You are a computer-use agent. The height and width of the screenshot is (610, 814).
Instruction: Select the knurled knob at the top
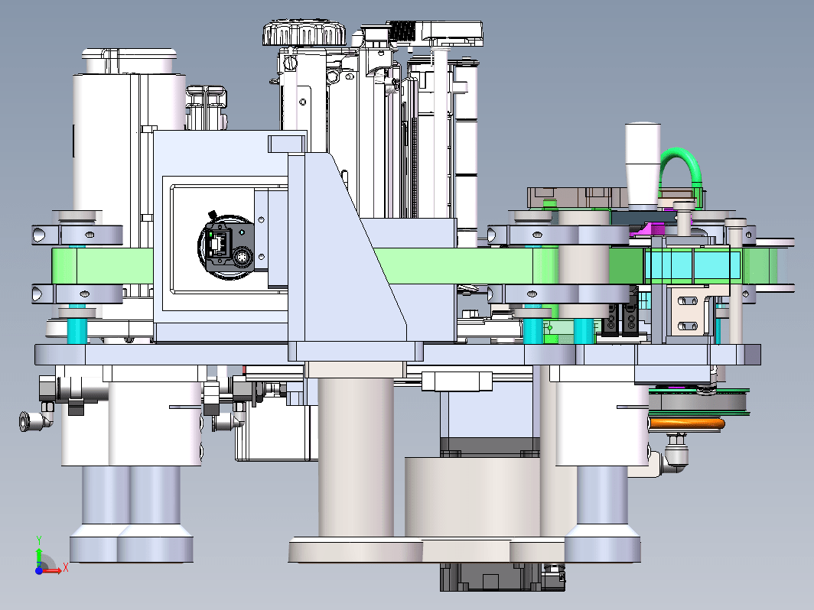coord(304,34)
